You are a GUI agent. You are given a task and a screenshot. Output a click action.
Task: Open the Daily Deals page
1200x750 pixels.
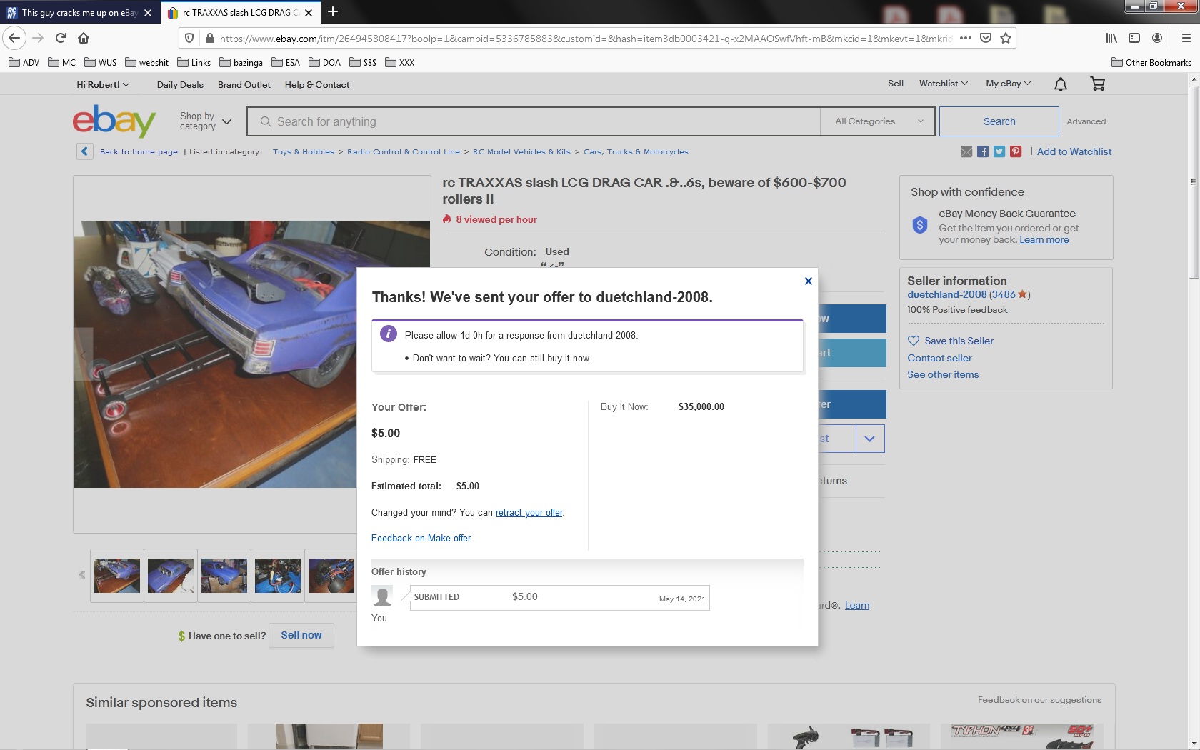[x=180, y=84]
